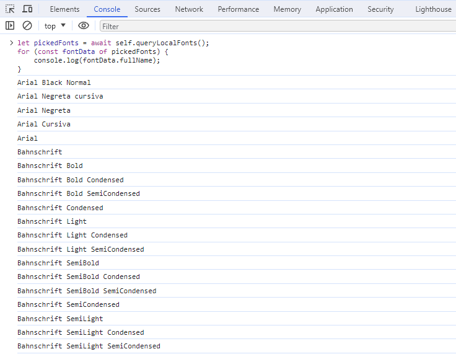Open the Sources tab
456x354 pixels.
click(147, 9)
